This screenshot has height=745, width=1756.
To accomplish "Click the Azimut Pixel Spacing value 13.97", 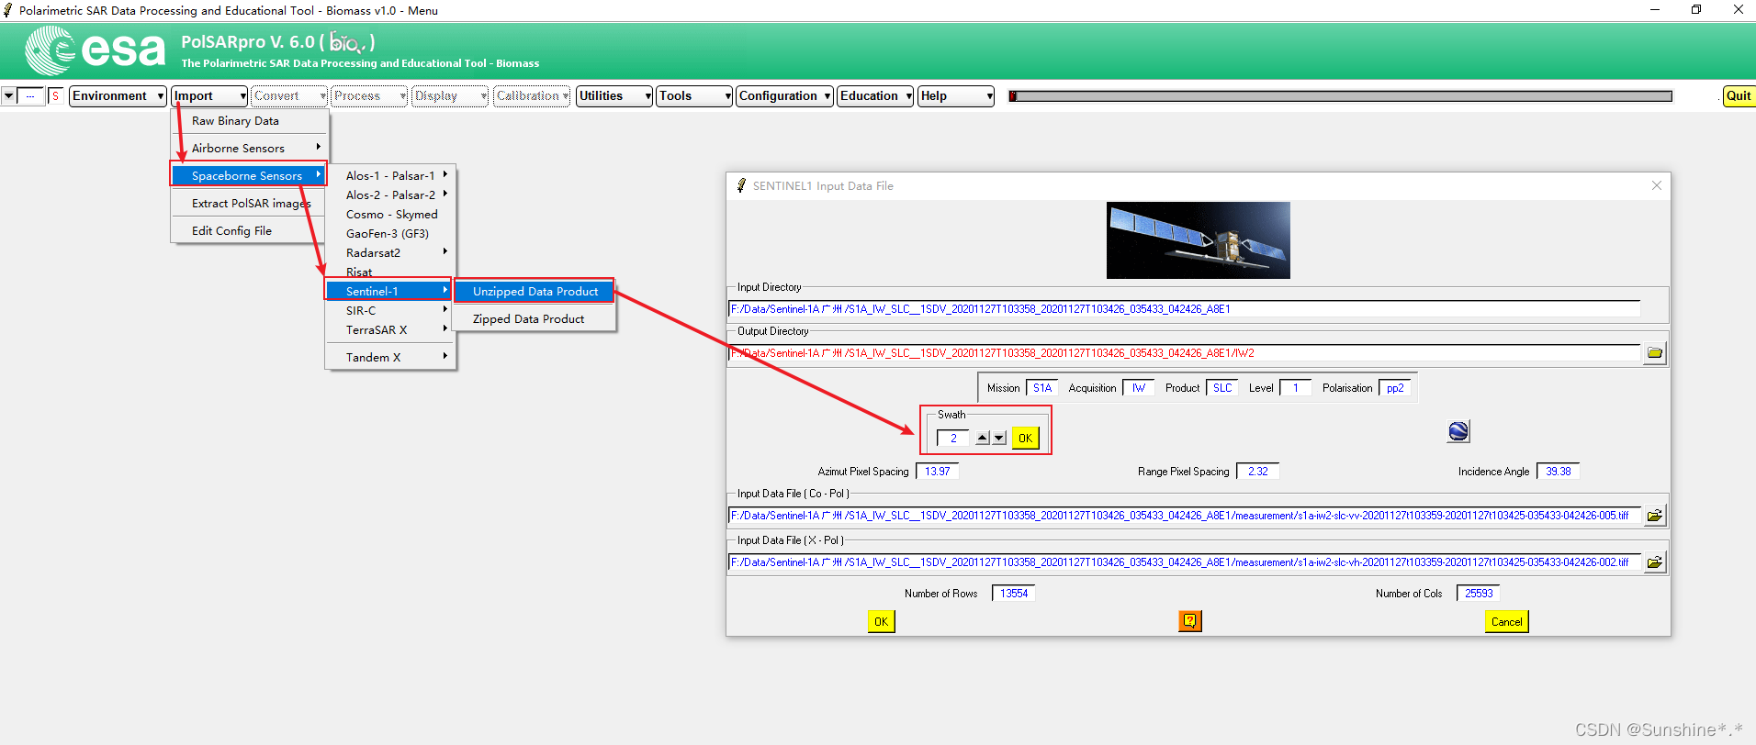I will pyautogui.click(x=938, y=472).
